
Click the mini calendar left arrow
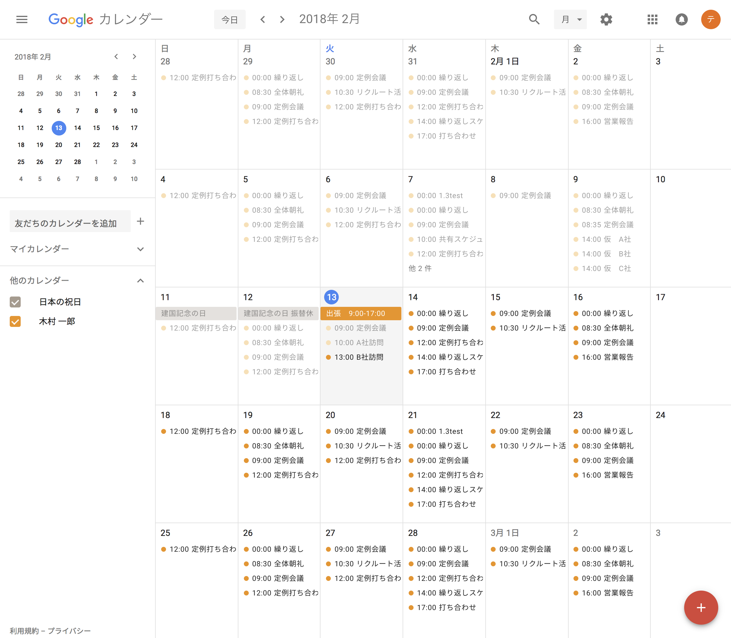116,57
